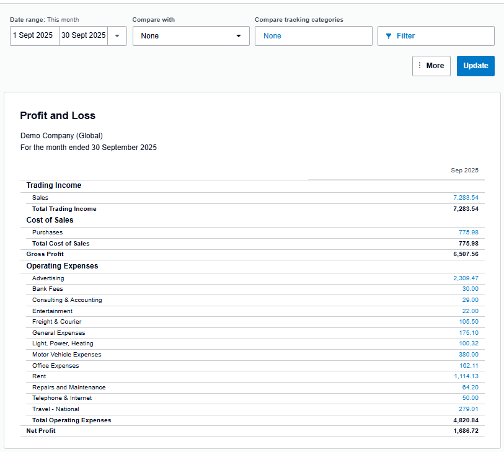Open Telephone & Internet amount 50.00
The image size is (504, 452).
point(470,398)
